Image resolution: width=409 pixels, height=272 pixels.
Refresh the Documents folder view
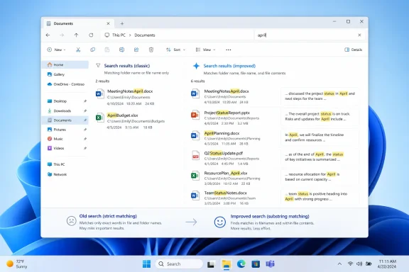pos(91,35)
